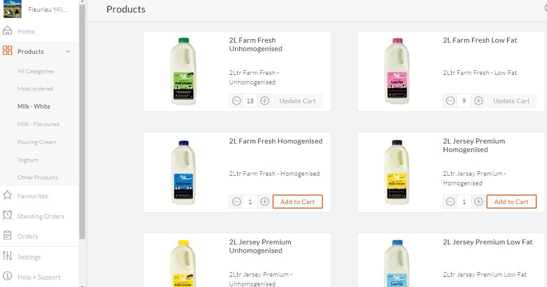Click Update Cart for 2L Farm Fresh Unhomogenised
This screenshot has height=287, width=547.
(298, 101)
